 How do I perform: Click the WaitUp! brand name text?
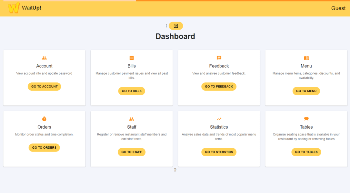point(32,8)
